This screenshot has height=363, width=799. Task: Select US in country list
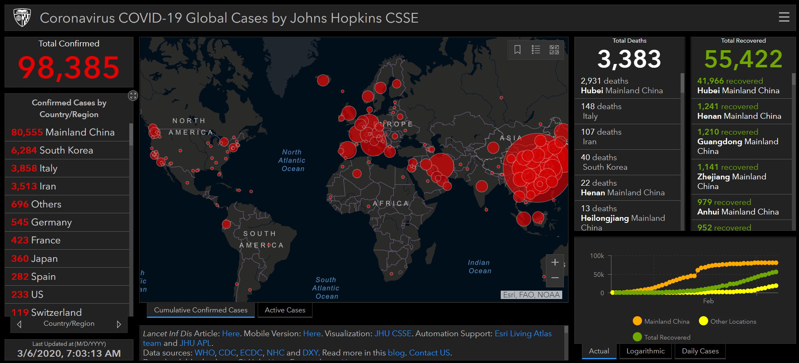coord(67,294)
